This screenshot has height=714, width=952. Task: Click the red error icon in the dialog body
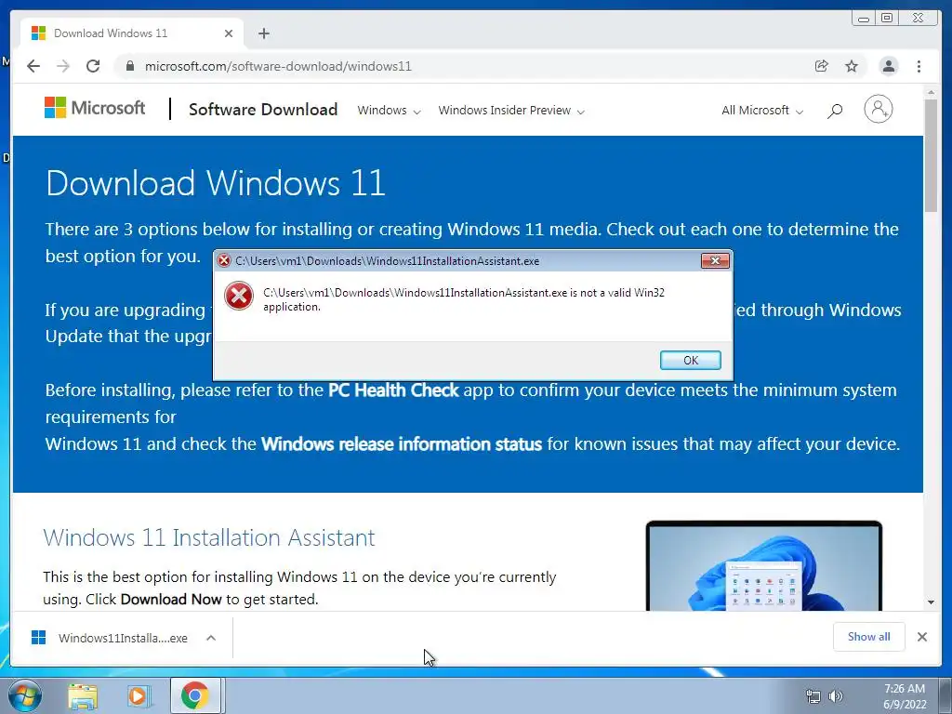239,297
